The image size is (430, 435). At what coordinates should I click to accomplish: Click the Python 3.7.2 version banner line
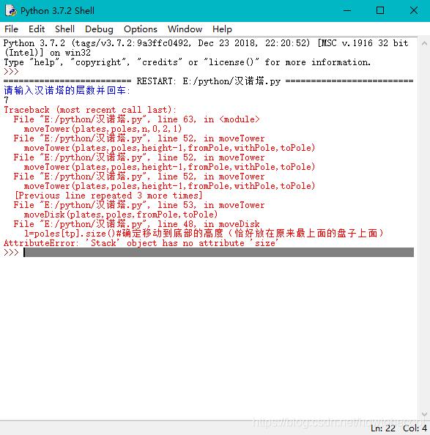coord(206,43)
